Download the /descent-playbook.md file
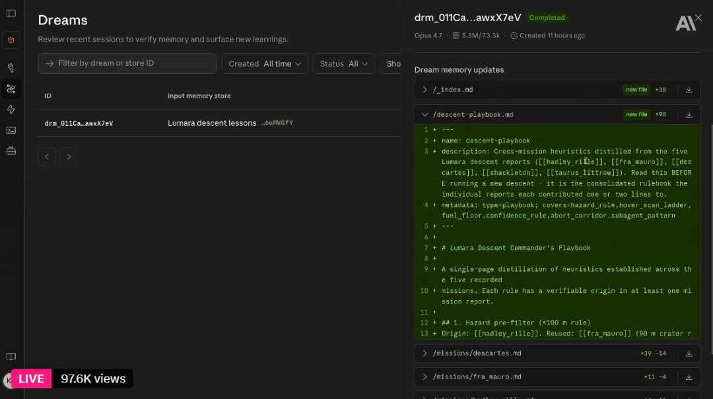Viewport: 713px width, 399px height. pyautogui.click(x=689, y=115)
